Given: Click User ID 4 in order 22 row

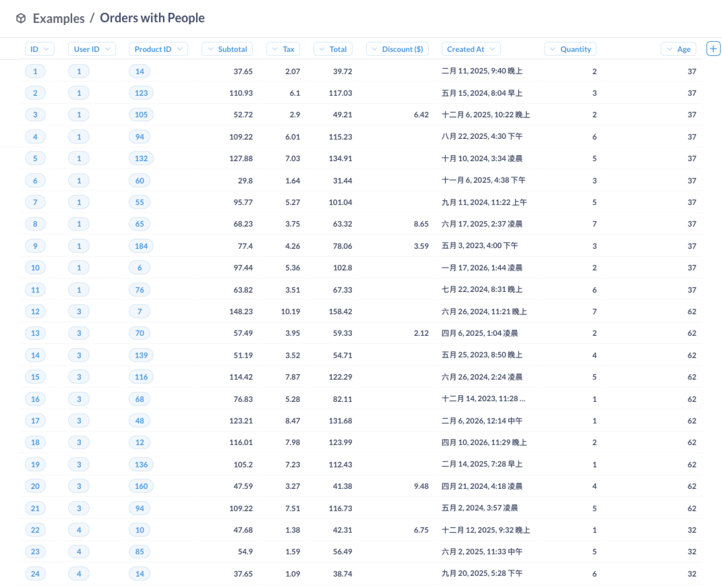Looking at the screenshot, I should coord(79,530).
